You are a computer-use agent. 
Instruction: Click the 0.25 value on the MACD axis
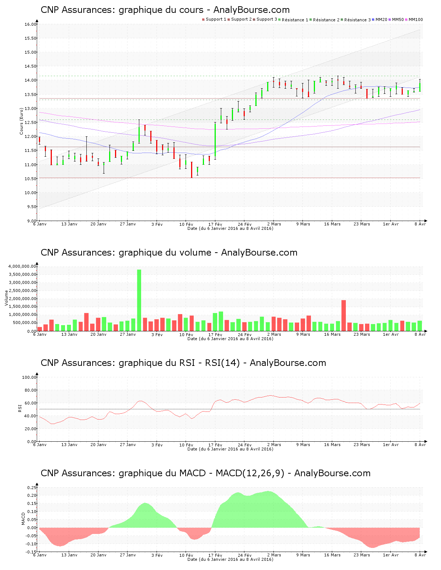coord(32,488)
